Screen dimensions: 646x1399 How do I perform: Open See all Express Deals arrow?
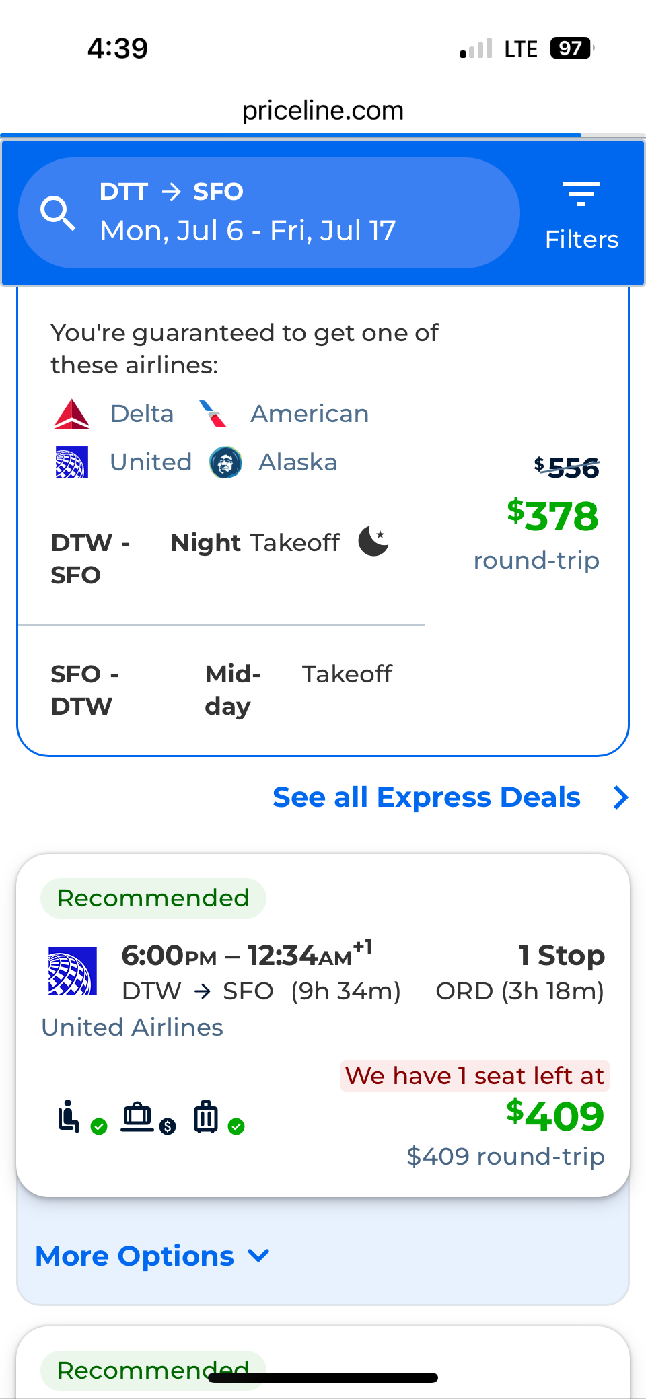621,797
